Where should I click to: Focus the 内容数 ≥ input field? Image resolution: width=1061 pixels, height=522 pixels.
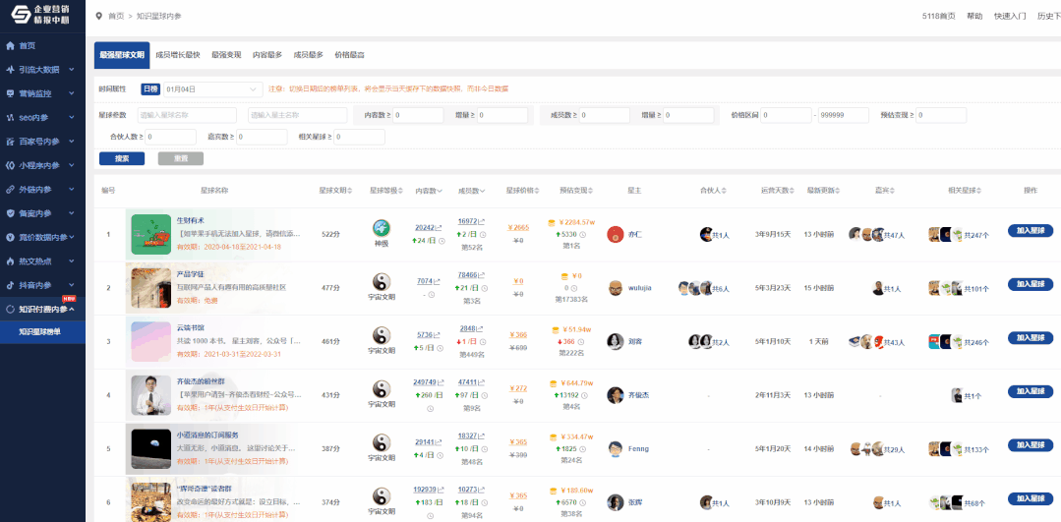click(x=418, y=116)
